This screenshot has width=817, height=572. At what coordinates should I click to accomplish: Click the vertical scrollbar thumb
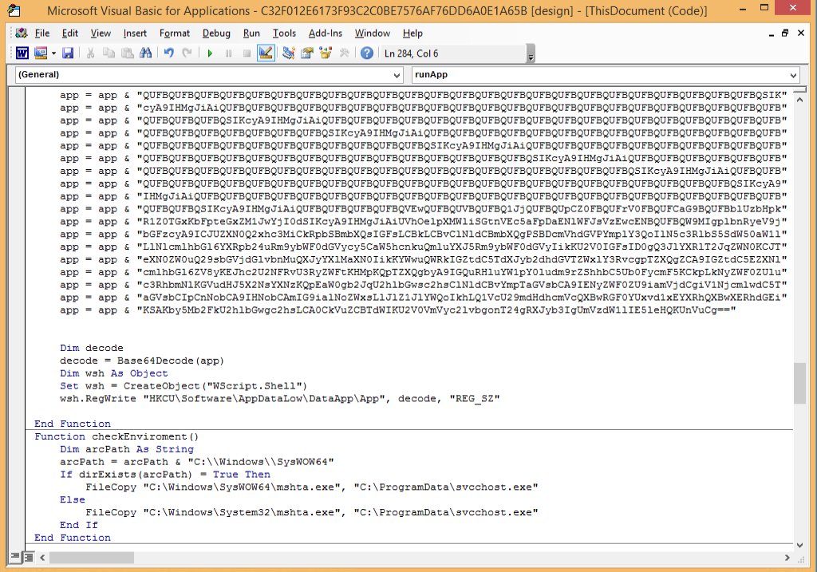click(x=799, y=383)
